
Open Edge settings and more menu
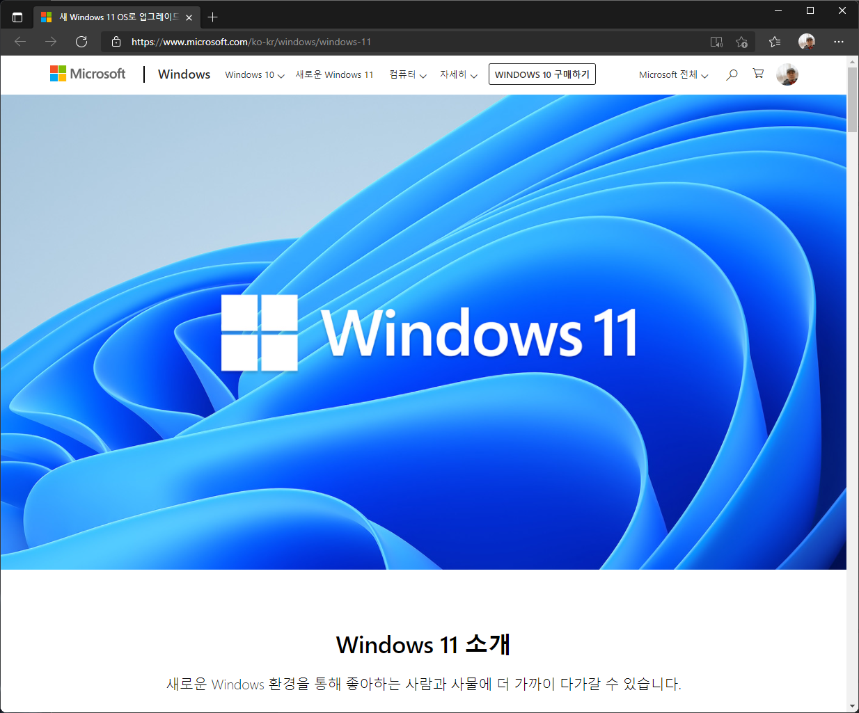[839, 42]
